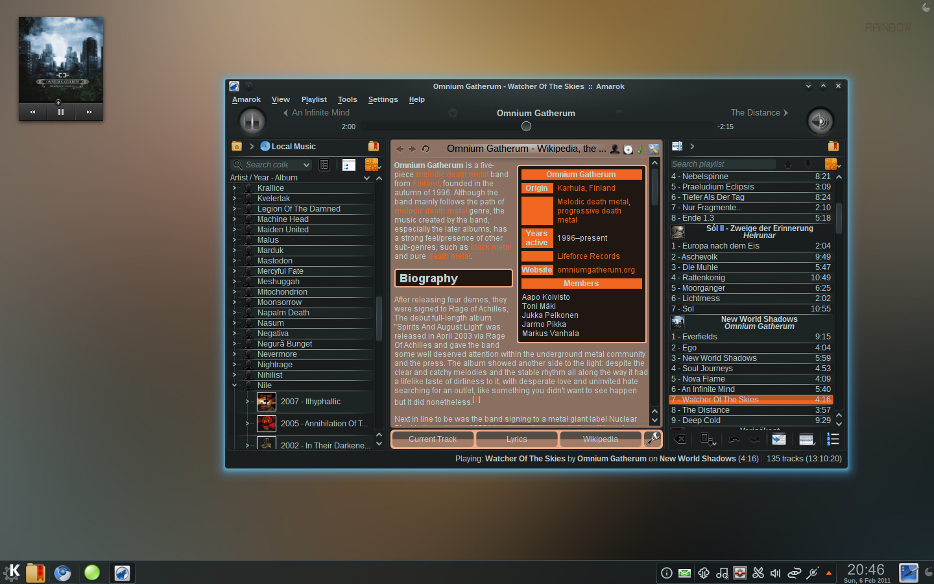The width and height of the screenshot is (934, 584).
Task: Open omniumgatherum.org website link
Action: [596, 270]
